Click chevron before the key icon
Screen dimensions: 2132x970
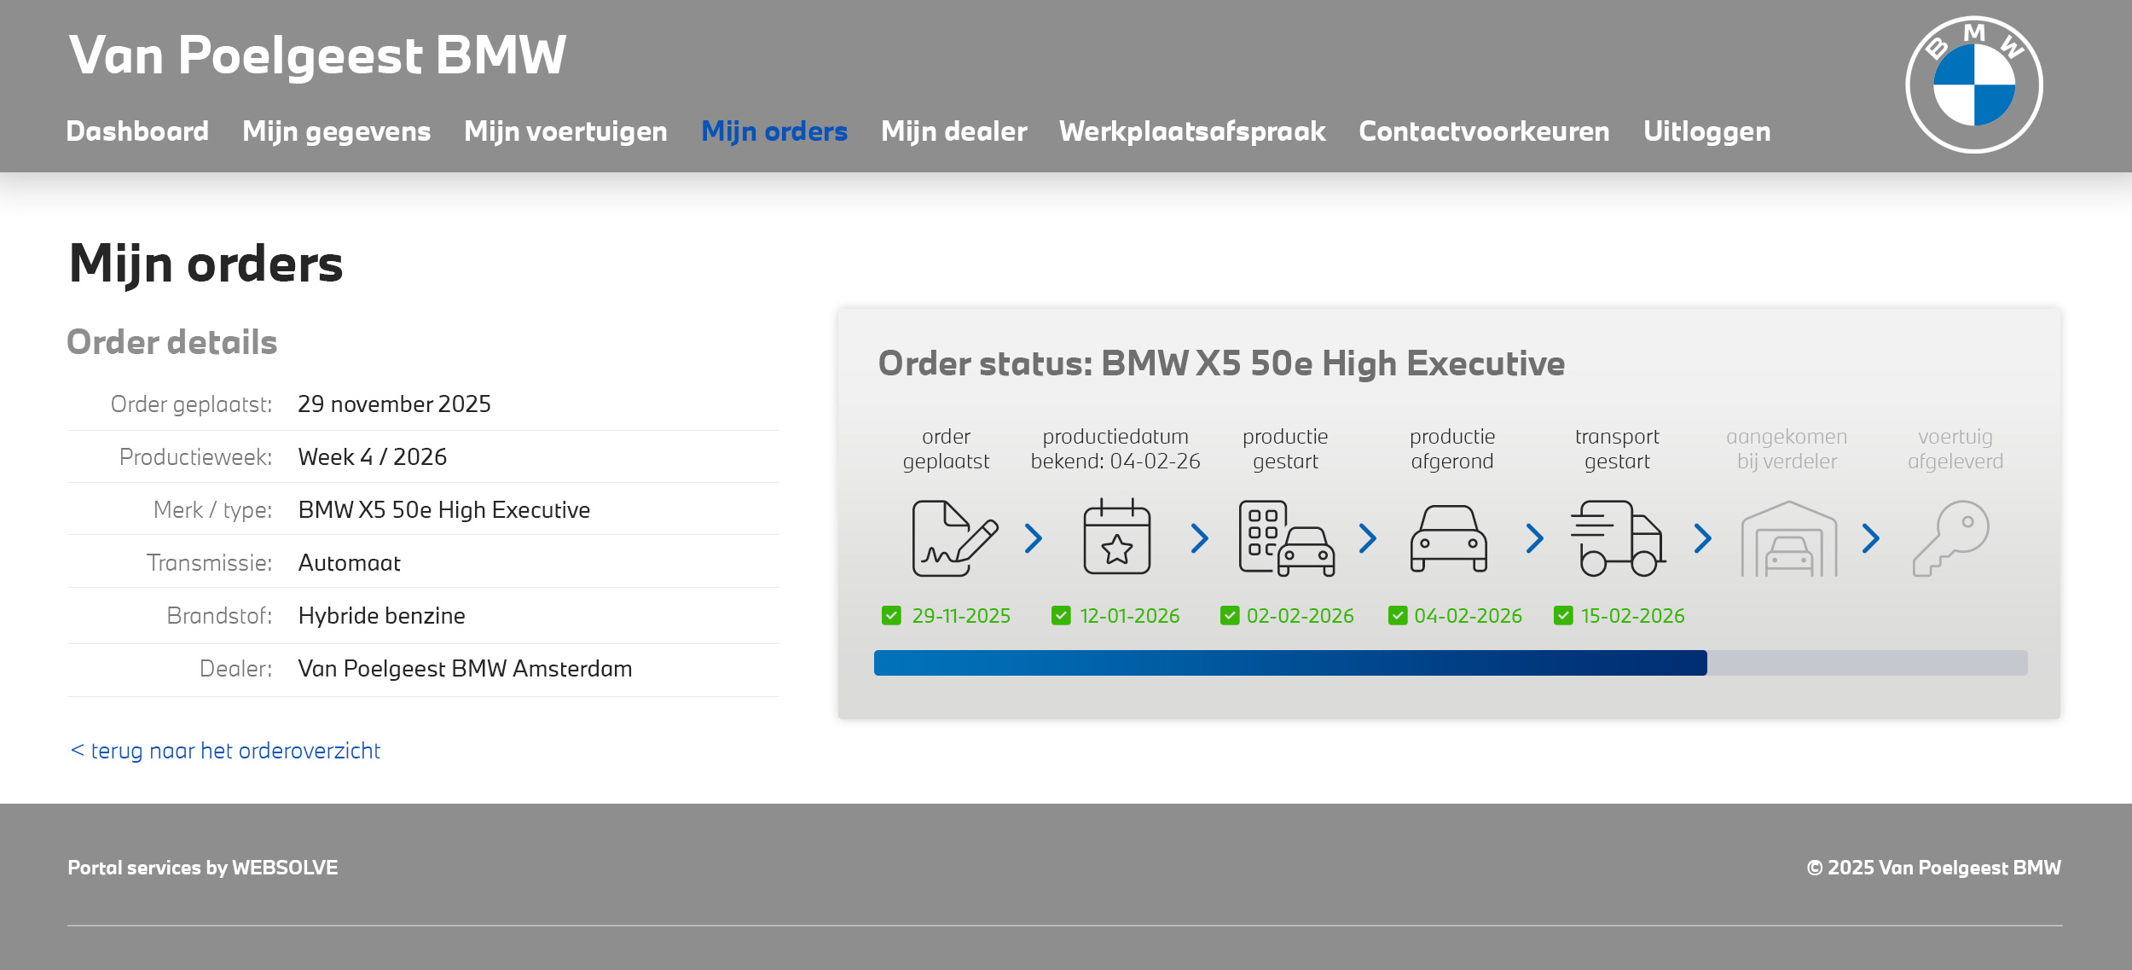(x=1871, y=538)
